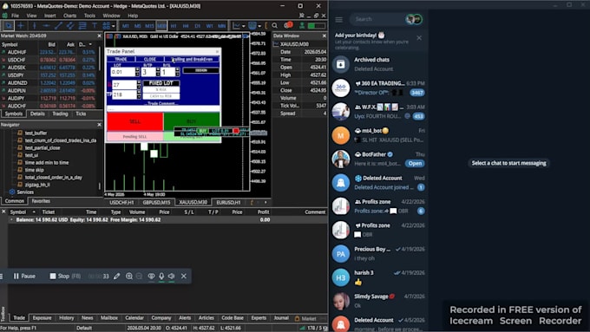
Task: Open the CLOSE tab in Trade Panel
Action: pyautogui.click(x=150, y=59)
